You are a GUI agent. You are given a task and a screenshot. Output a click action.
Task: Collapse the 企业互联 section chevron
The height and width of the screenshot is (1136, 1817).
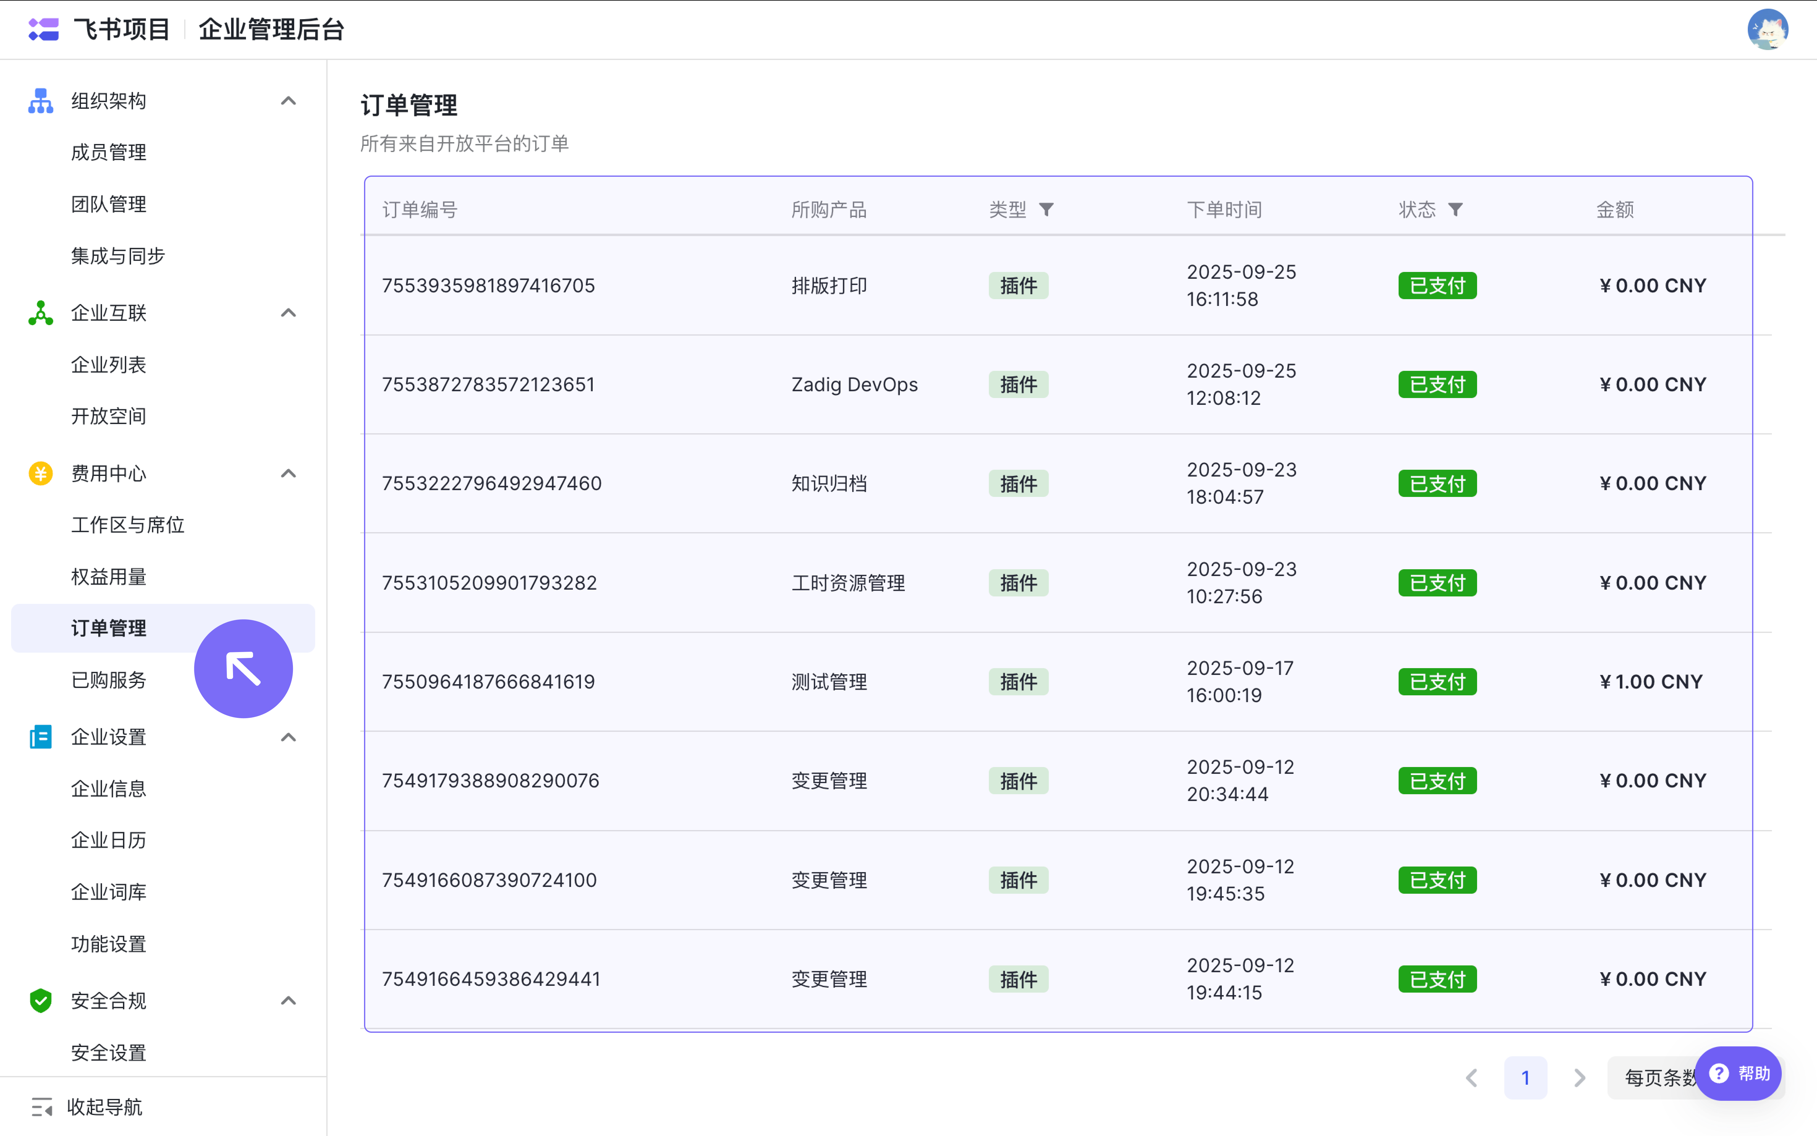click(x=288, y=312)
